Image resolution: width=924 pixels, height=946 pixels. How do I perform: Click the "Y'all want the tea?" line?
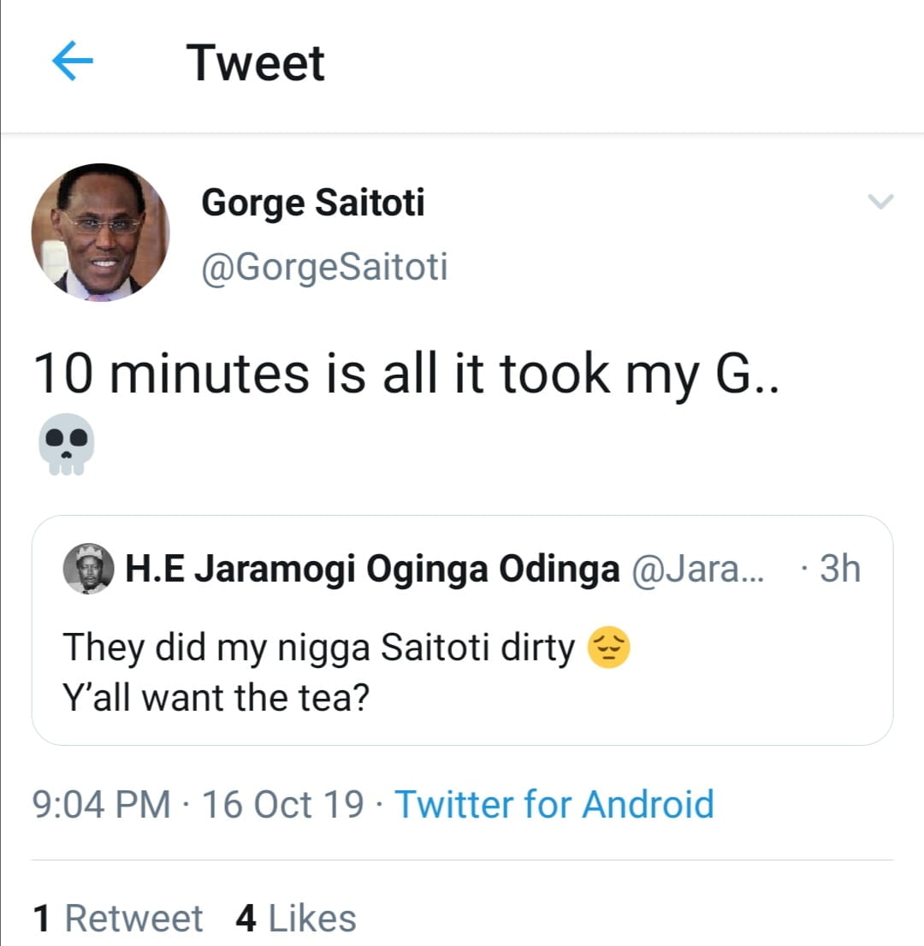tap(216, 698)
